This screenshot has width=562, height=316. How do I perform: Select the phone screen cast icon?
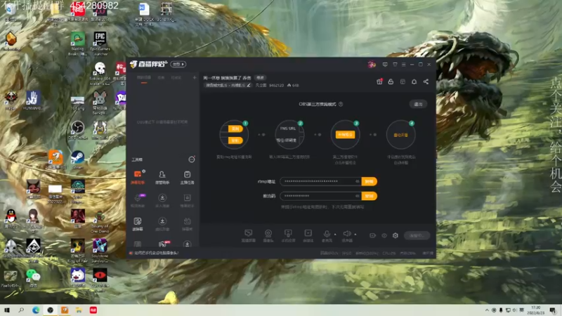tap(288, 236)
